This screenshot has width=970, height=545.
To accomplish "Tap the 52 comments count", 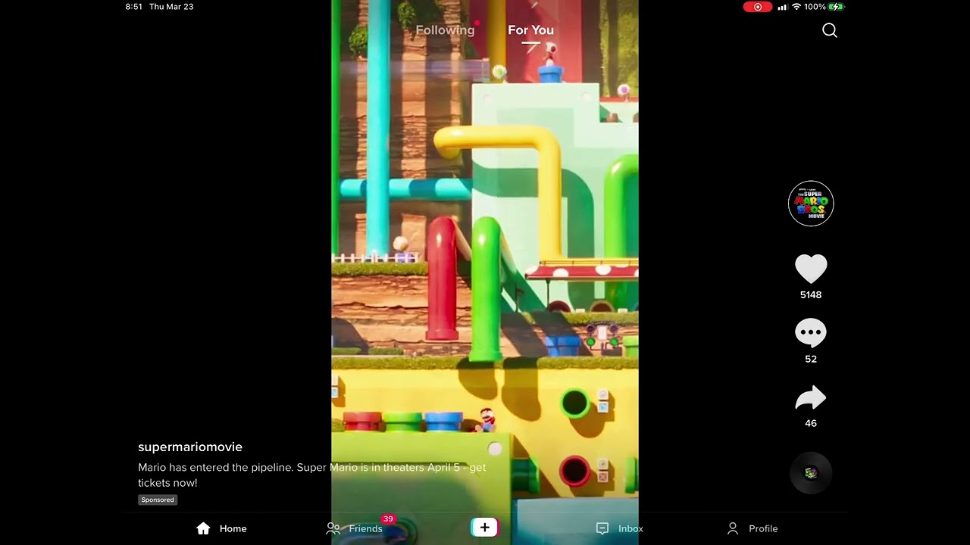I will 811,360.
